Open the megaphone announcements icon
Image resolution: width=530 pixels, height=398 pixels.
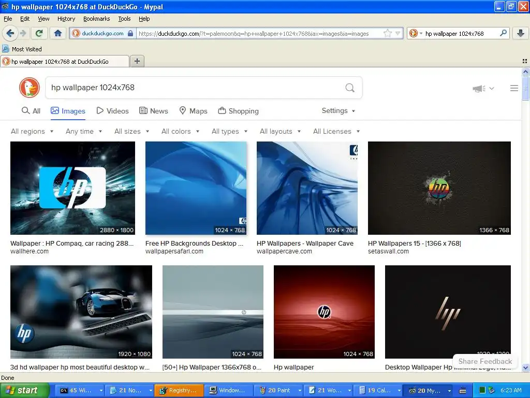479,88
